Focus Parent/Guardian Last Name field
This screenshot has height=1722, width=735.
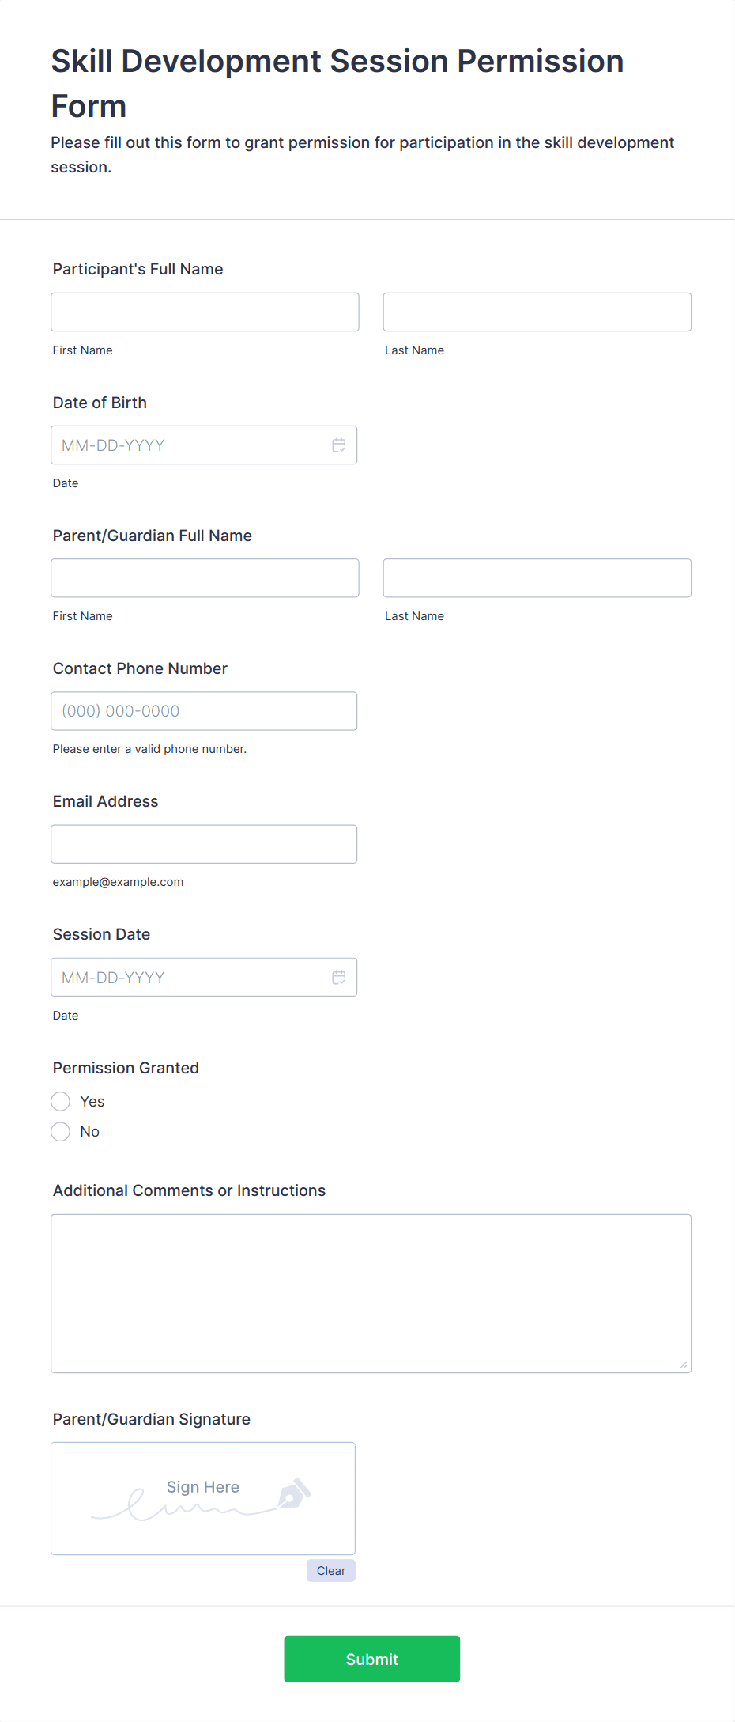click(537, 578)
